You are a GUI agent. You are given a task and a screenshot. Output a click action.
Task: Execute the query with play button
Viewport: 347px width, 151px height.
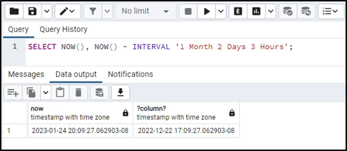(206, 11)
